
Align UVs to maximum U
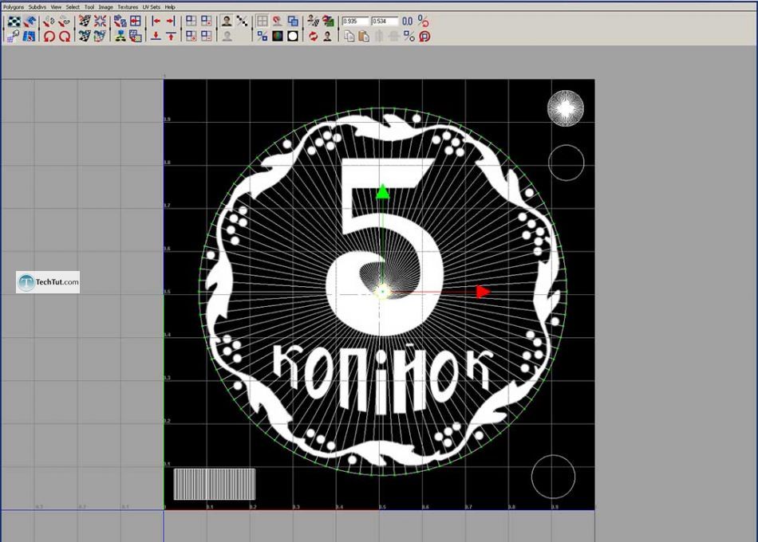coord(171,22)
